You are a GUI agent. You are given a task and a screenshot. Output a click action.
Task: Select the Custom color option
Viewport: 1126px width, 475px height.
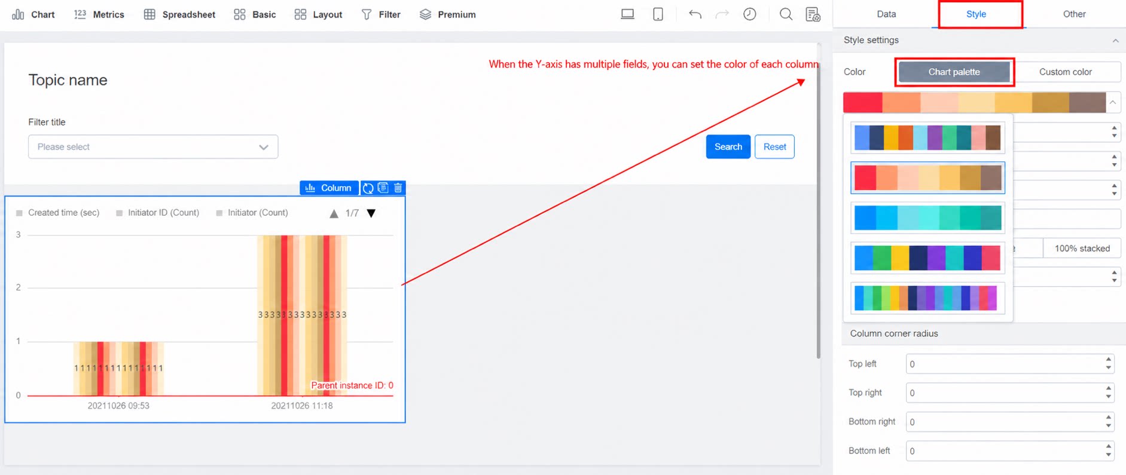[x=1065, y=72]
